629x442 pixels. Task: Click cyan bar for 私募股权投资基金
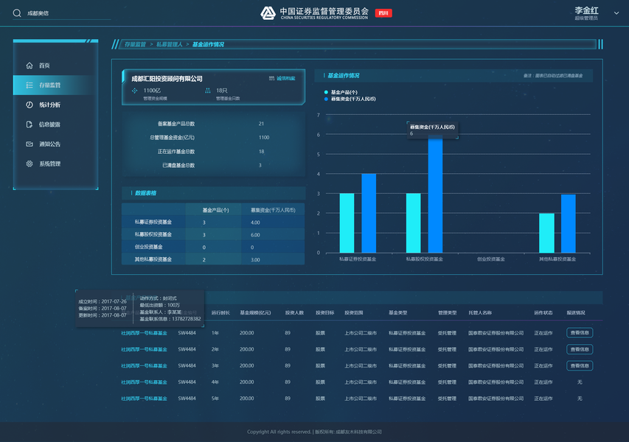click(x=413, y=223)
